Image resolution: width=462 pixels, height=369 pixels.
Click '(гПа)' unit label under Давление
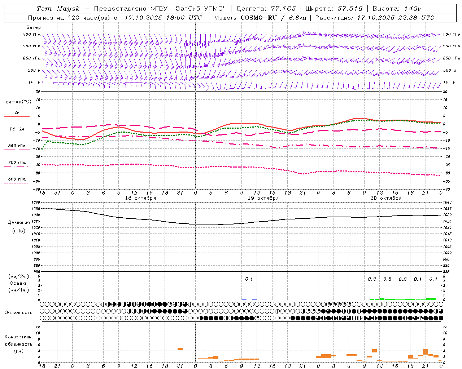tap(19, 231)
